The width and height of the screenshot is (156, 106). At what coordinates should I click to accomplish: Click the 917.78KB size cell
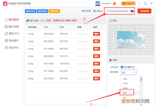[x=49, y=71]
